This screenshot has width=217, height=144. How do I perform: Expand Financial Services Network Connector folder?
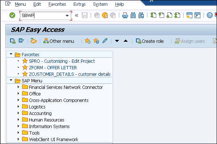(x=18, y=87)
